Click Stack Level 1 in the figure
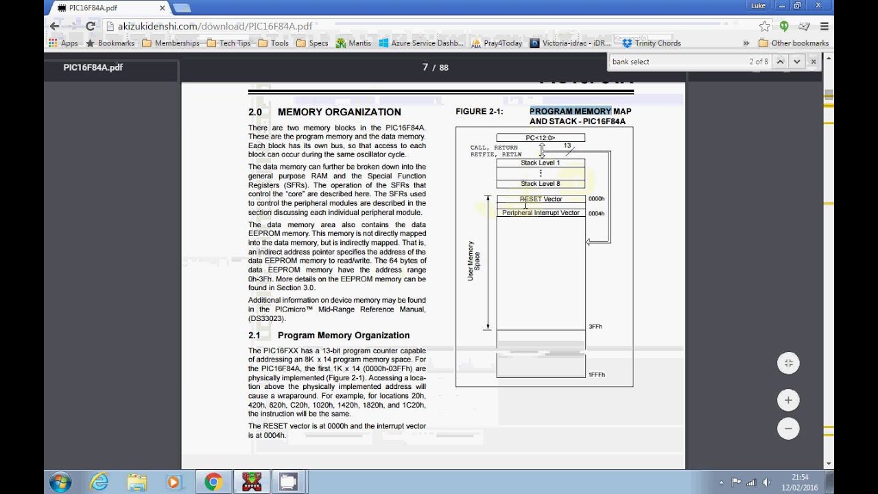The height and width of the screenshot is (494, 878). [x=541, y=163]
